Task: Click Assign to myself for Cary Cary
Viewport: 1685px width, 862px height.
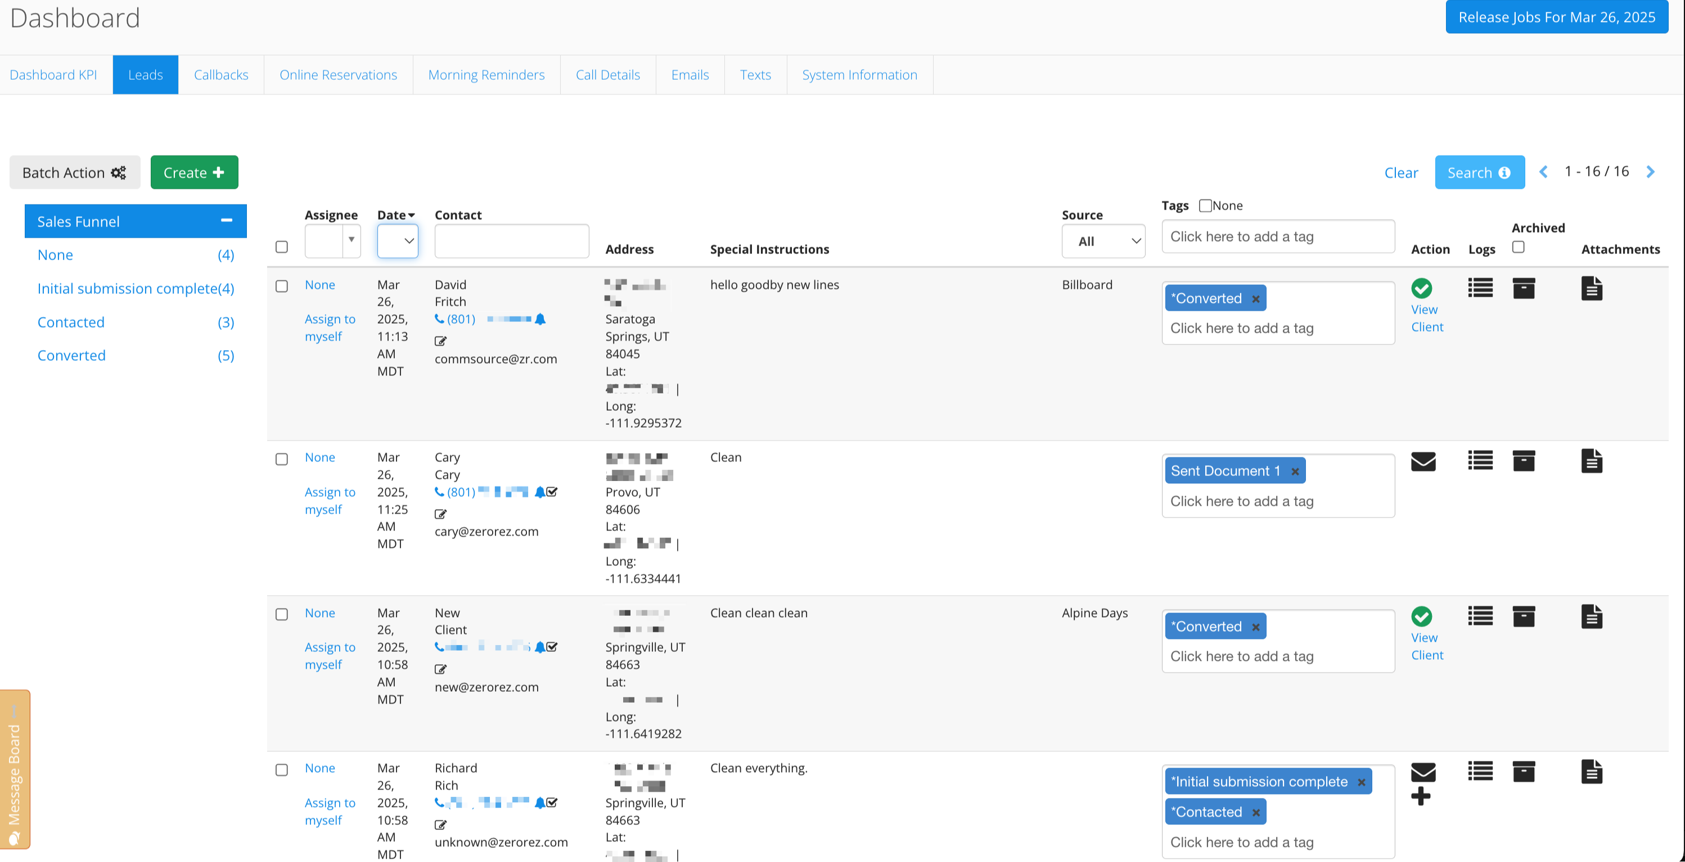Action: [x=330, y=501]
